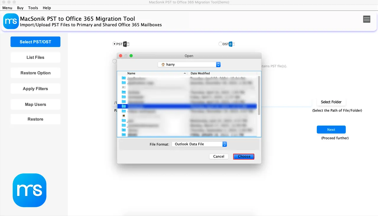Open the Buy menu

tap(20, 8)
